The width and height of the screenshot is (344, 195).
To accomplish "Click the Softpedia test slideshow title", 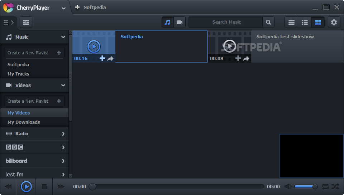I will point(285,36).
